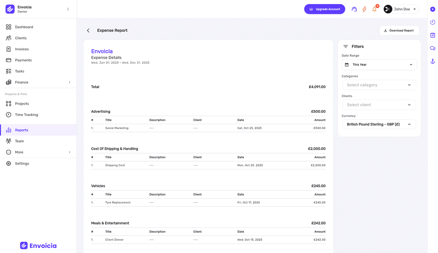Open the notifications bell with badge
The image size is (438, 253).
[x=374, y=9]
